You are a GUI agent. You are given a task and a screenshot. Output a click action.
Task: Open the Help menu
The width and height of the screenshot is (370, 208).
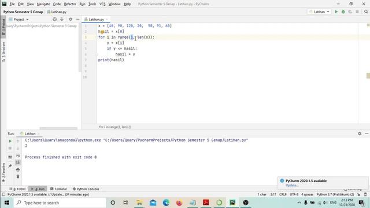[x=127, y=4]
